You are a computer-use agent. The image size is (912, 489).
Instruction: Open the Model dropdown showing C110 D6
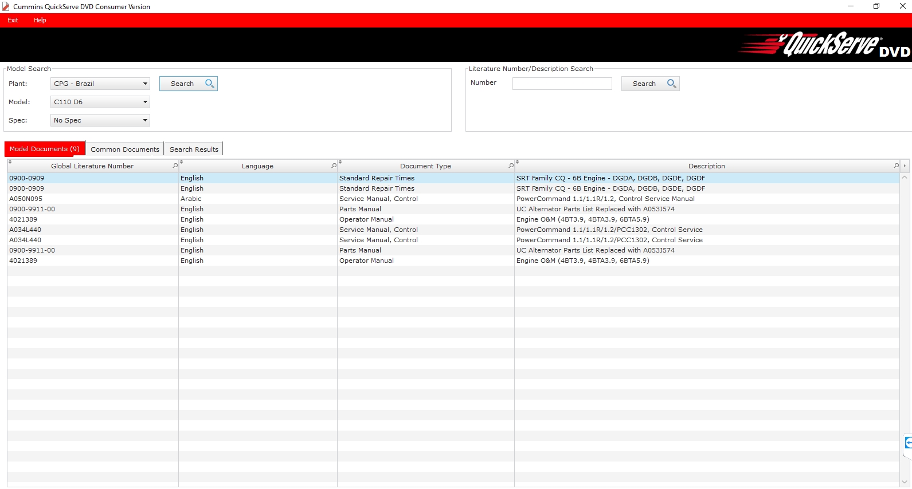145,102
